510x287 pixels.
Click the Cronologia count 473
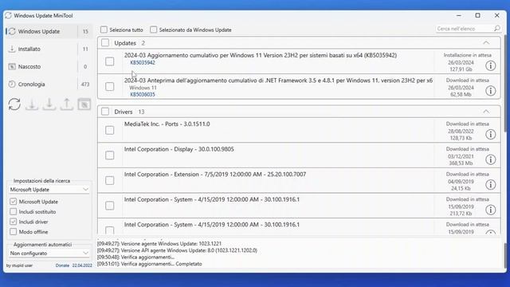coord(85,84)
